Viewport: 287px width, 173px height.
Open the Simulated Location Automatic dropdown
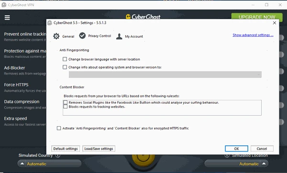(x=236, y=163)
